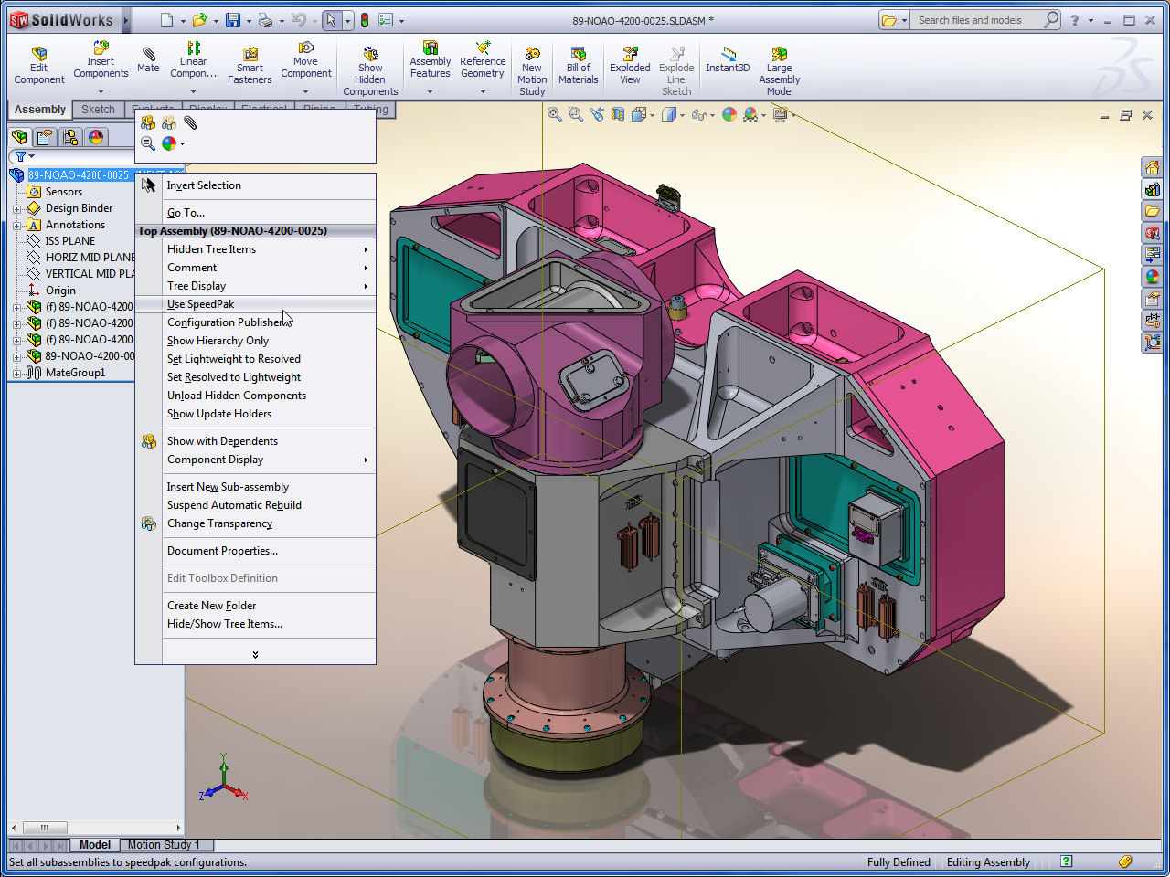
Task: Expand the Design Binder tree node
Action: tap(16, 209)
